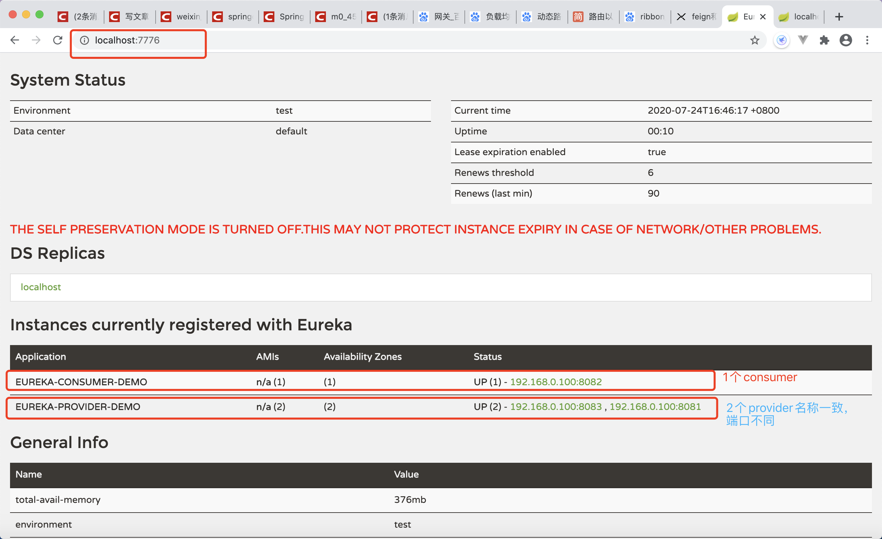The height and width of the screenshot is (539, 882).
Task: Open provider instance 192.168.0.100:8083 link
Action: (x=555, y=407)
